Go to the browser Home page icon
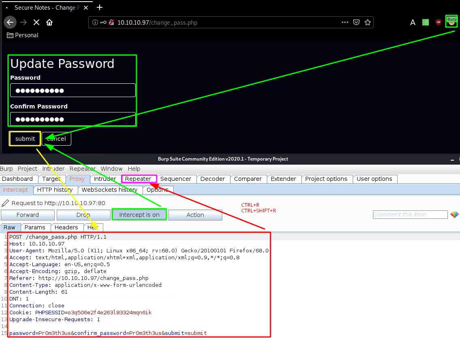 [x=49, y=23]
